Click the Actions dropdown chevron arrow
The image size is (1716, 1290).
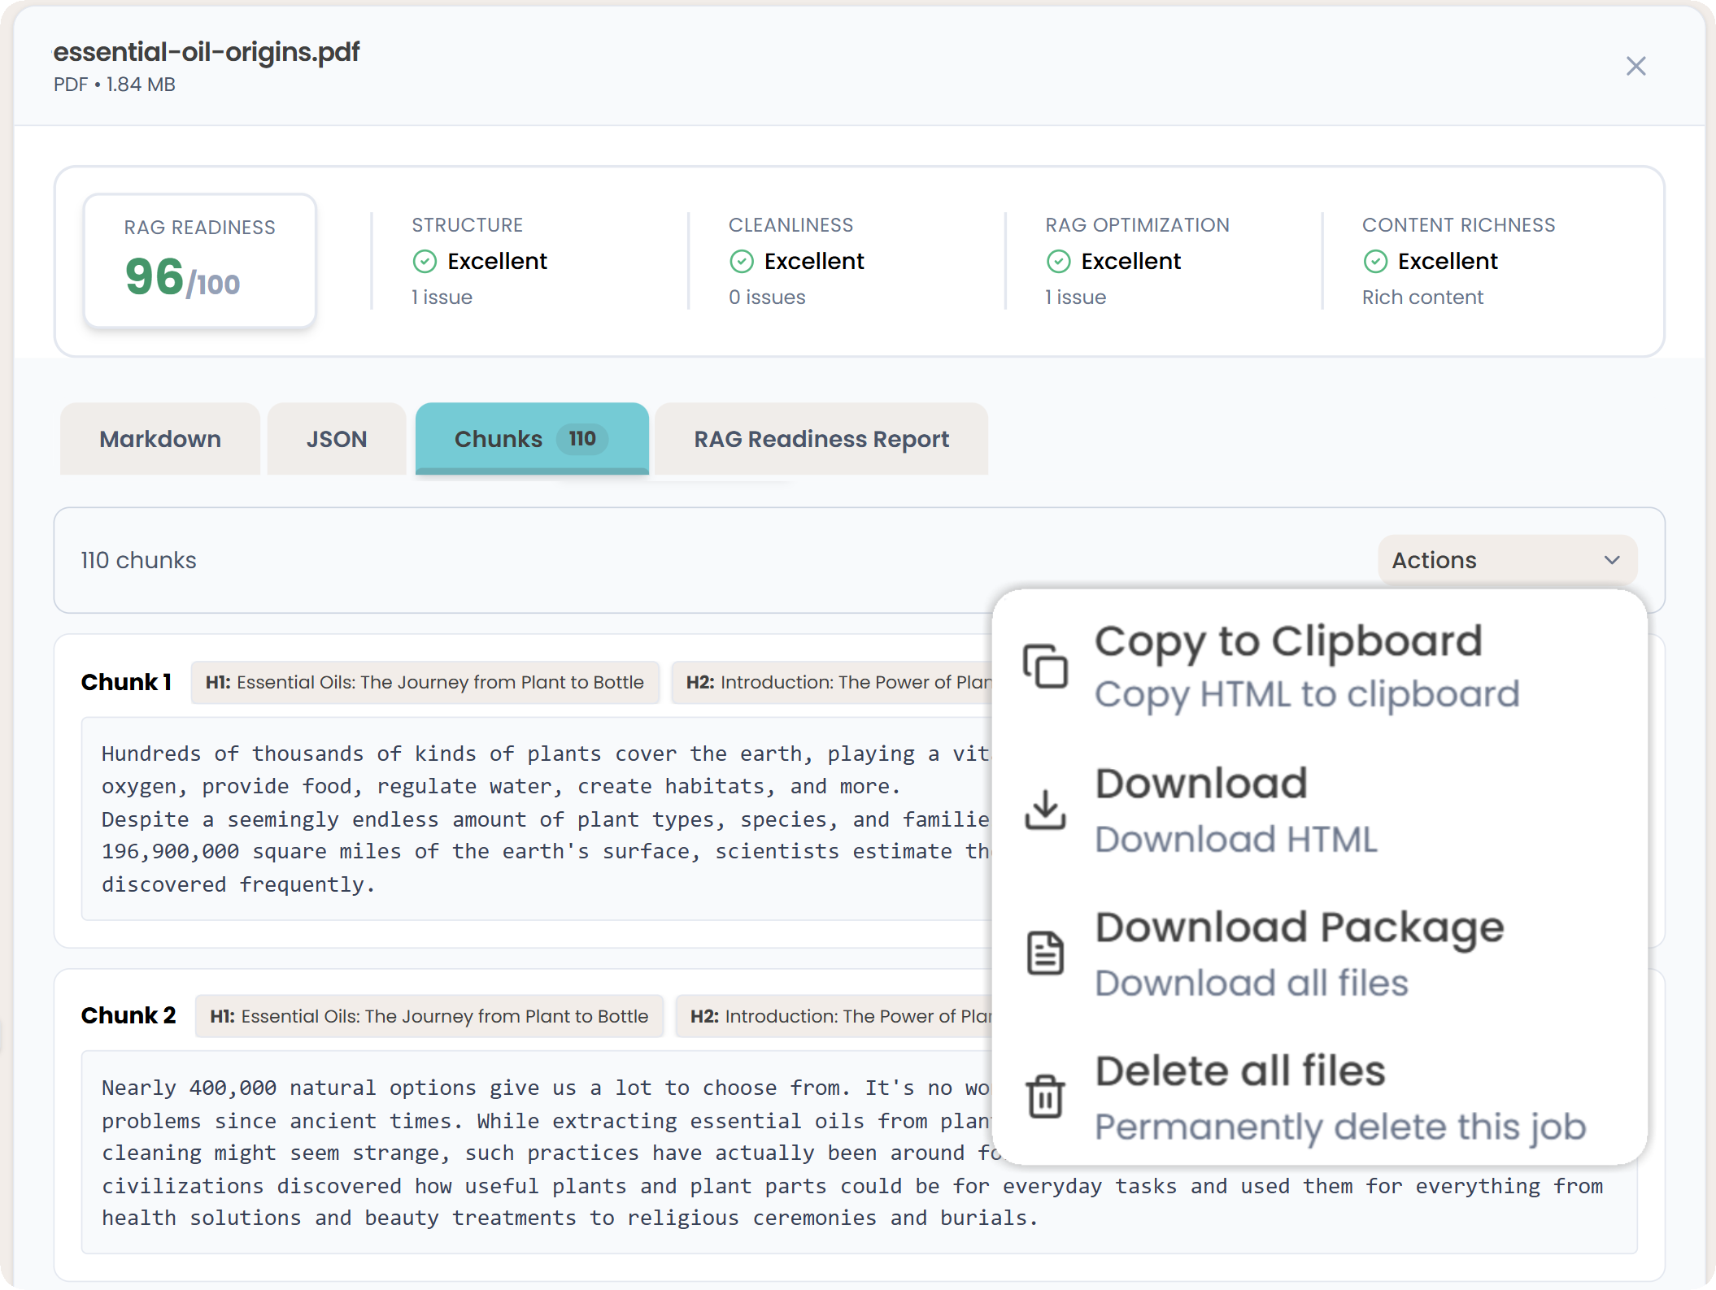pyautogui.click(x=1612, y=560)
